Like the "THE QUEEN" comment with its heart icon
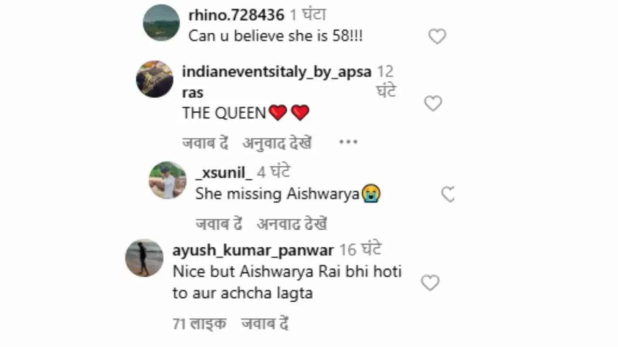The height and width of the screenshot is (347, 618). (433, 103)
